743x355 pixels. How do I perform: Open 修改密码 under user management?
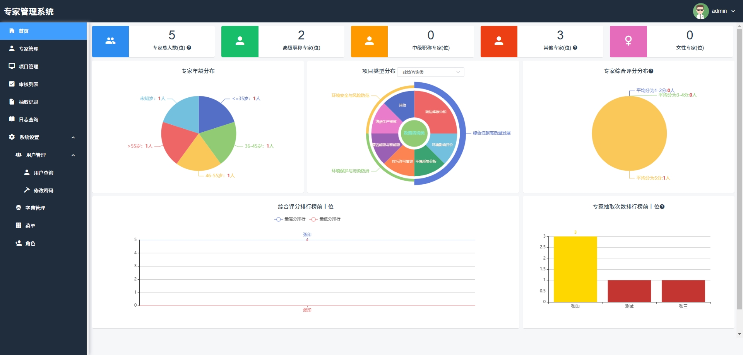pyautogui.click(x=43, y=190)
